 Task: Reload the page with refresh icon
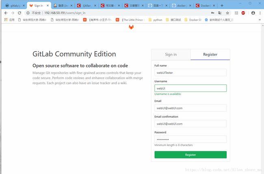click(19, 13)
